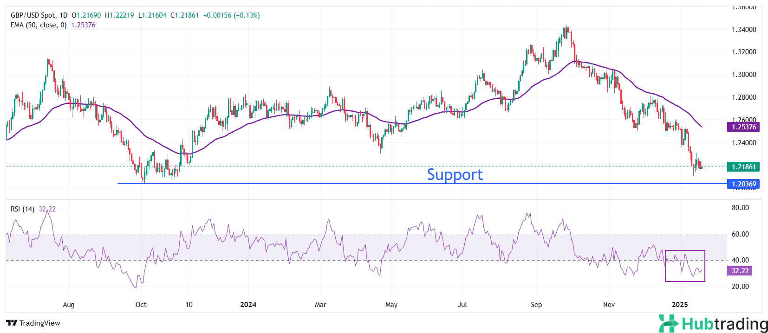Image resolution: width=768 pixels, height=333 pixels.
Task: Select the GBP/USD Spot symbol title
Action: pos(39,15)
